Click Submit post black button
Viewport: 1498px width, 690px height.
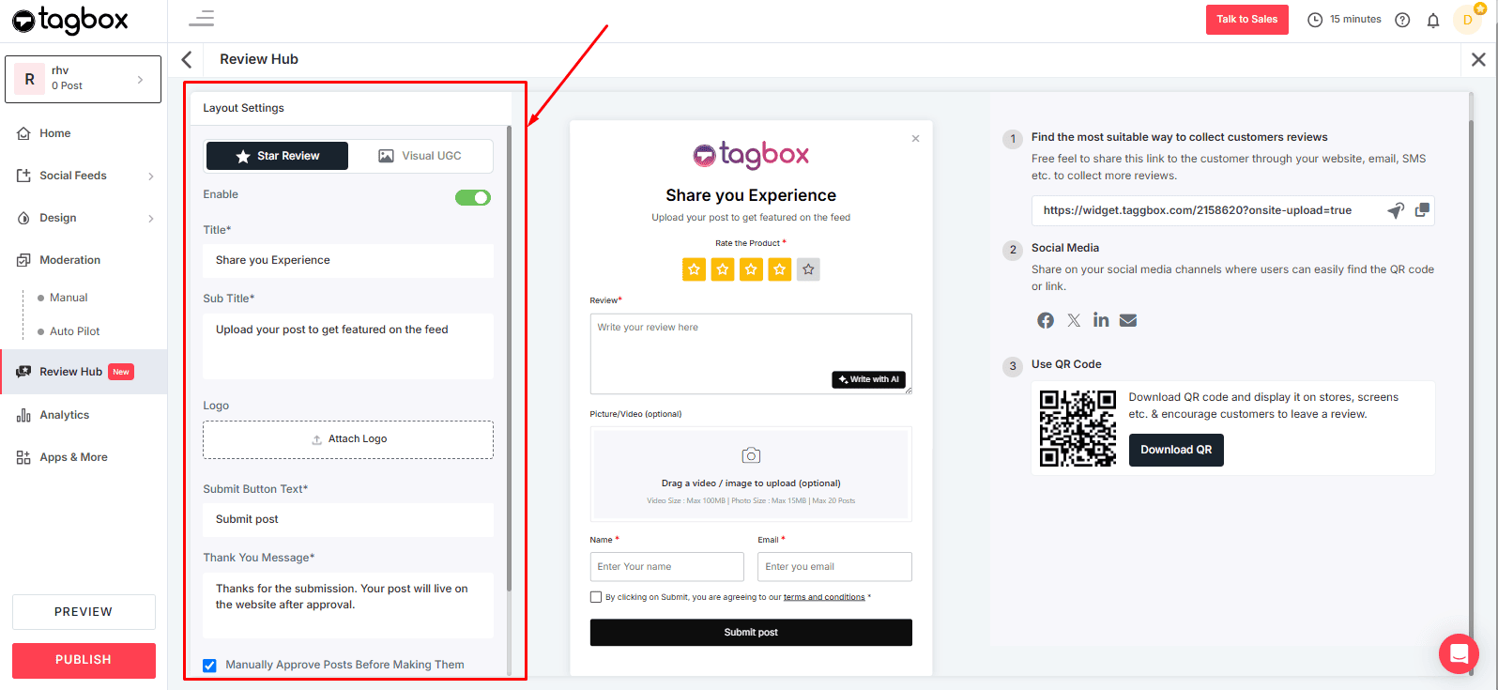(x=751, y=633)
